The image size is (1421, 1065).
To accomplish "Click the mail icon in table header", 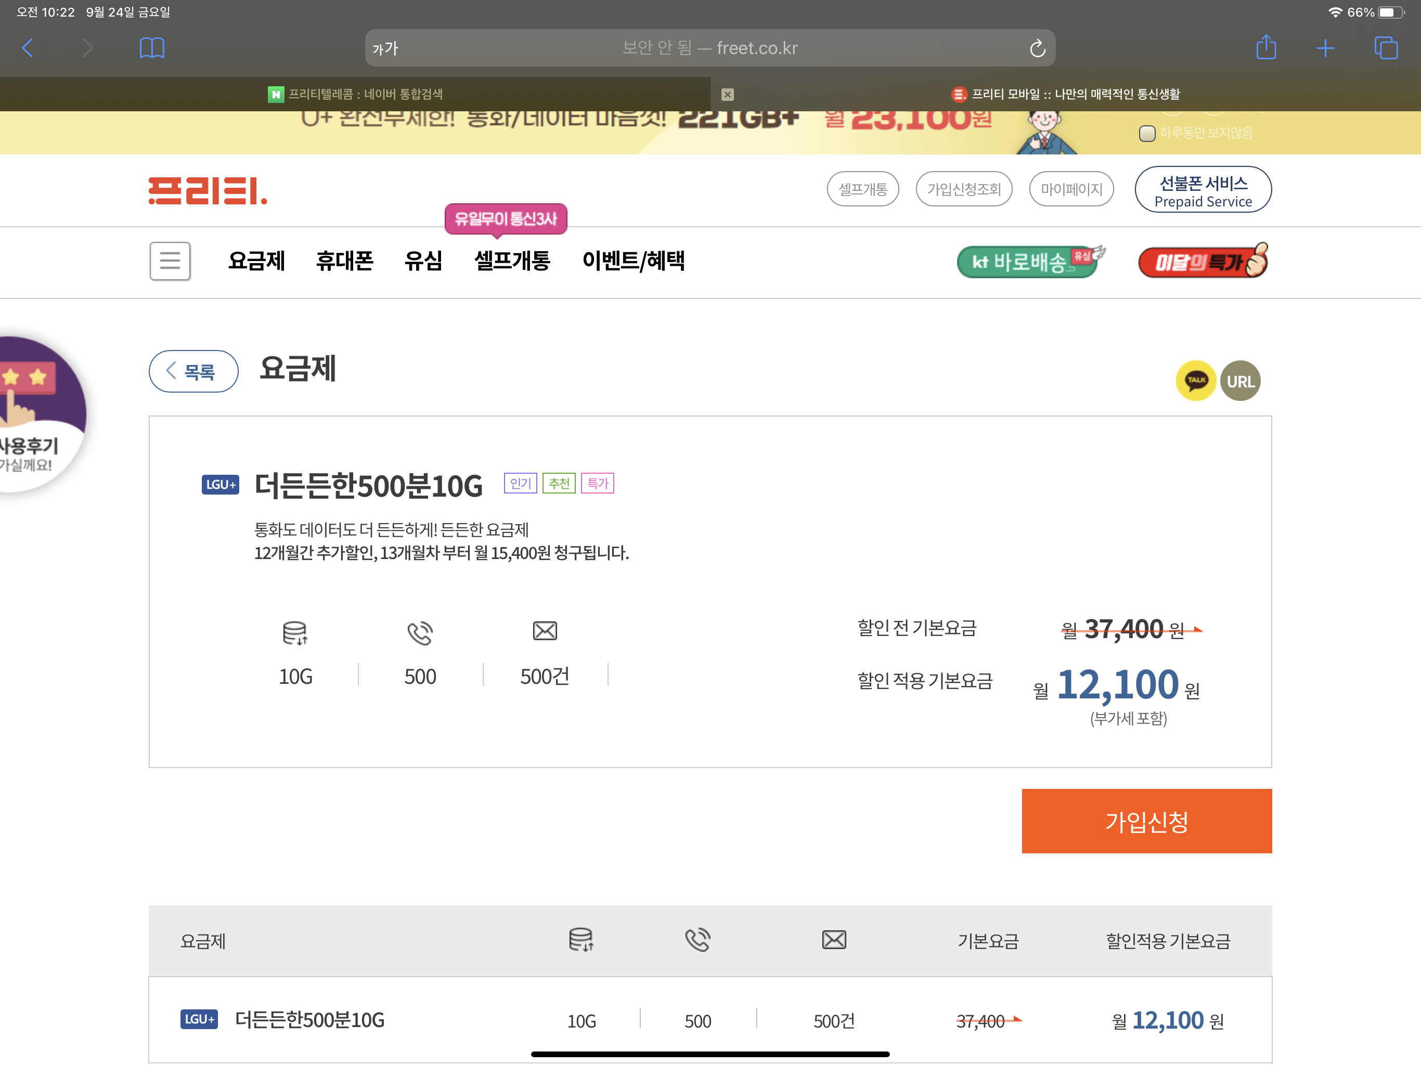I will 834,940.
